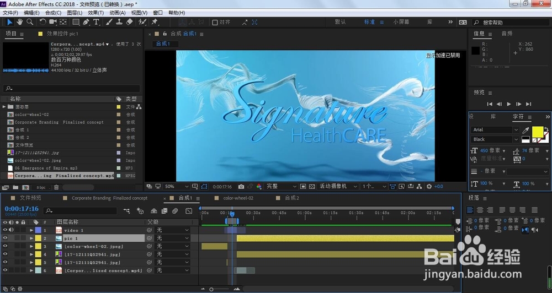Open the 效果(T) menu
Viewport: 552px width, 293px height.
95,13
